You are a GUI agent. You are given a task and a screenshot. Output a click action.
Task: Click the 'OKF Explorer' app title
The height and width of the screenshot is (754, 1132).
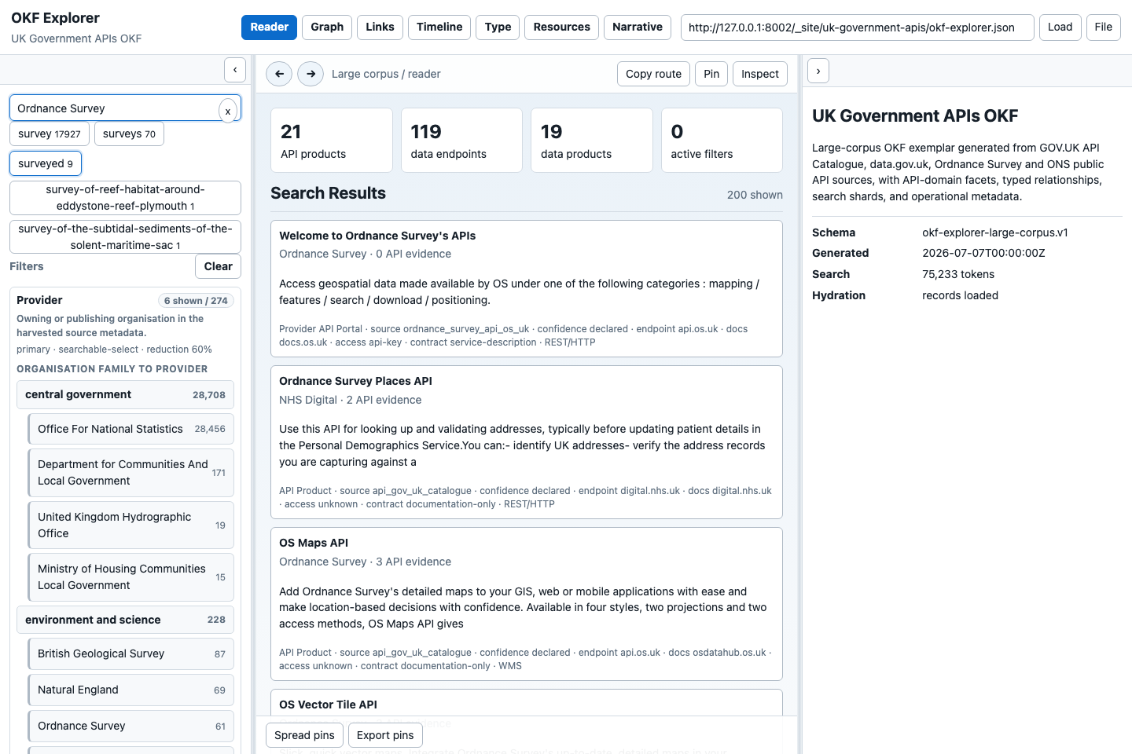click(55, 18)
